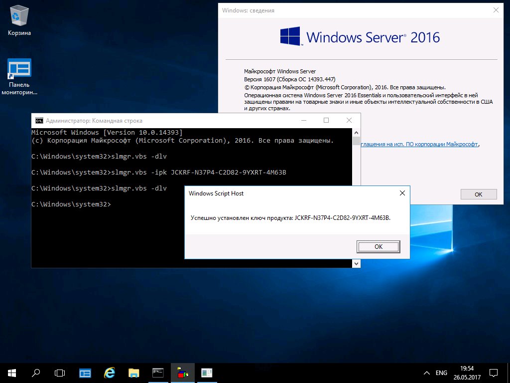
Task: Maximize the Command Prompt window
Action: [x=326, y=121]
